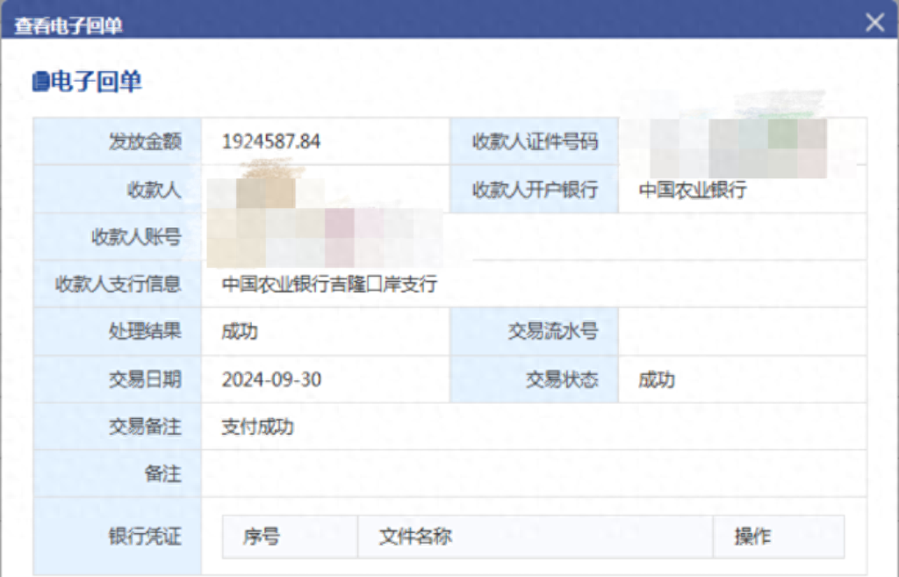Viewport: 899px width, 577px height.
Task: Select the 支付成功 remark text
Action: (258, 427)
